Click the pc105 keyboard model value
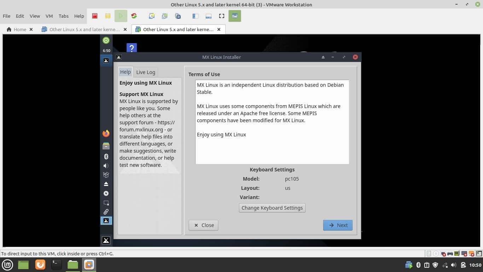Image resolution: width=483 pixels, height=272 pixels. (x=292, y=179)
